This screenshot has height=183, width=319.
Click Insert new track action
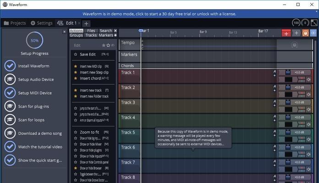click(92, 90)
